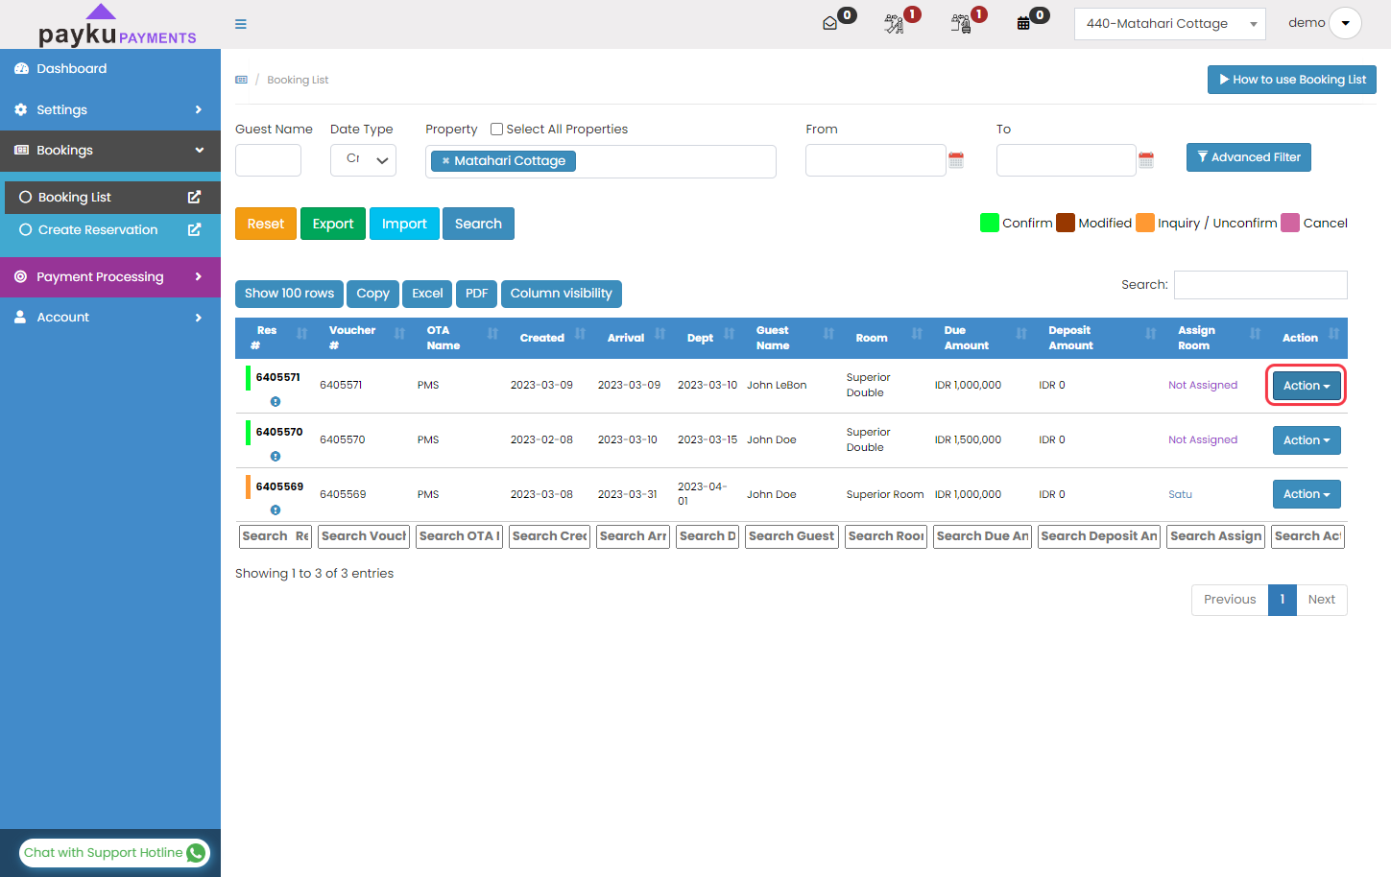Export table via PDF button
The width and height of the screenshot is (1391, 877).
(476, 294)
